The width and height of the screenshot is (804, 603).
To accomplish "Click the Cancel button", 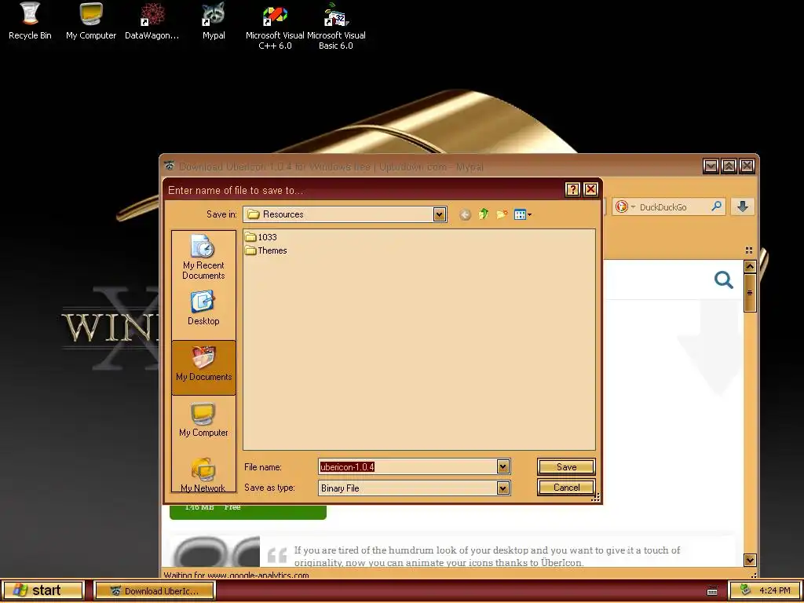I will click(566, 487).
